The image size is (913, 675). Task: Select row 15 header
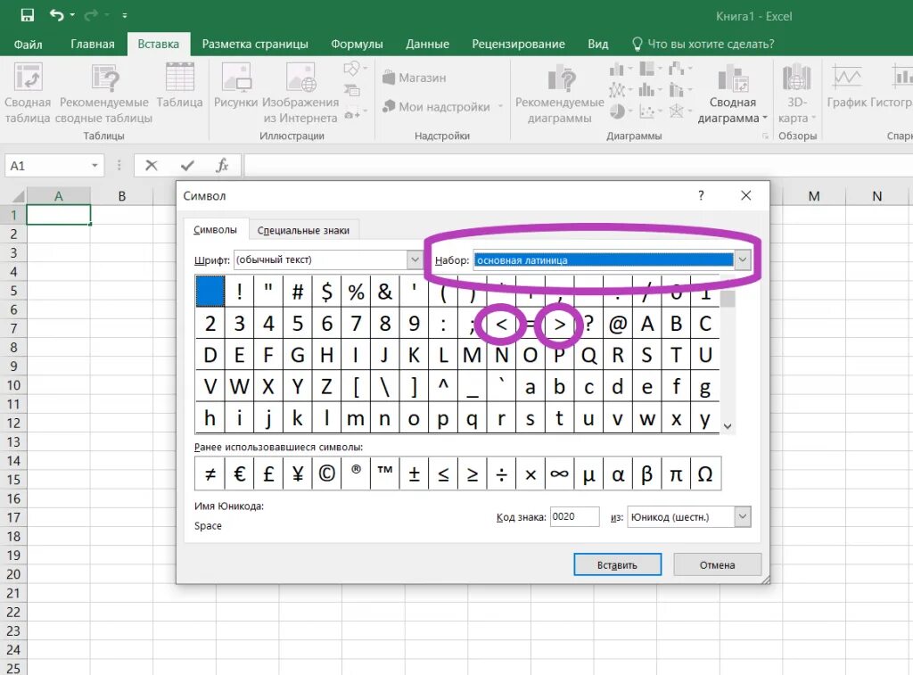13,480
